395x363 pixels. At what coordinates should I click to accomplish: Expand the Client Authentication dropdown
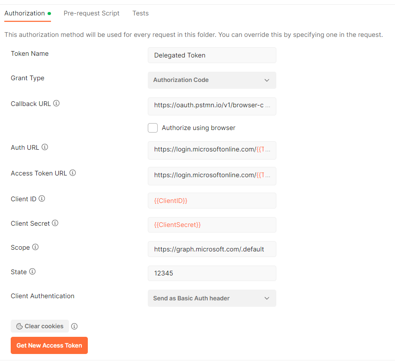212,298
